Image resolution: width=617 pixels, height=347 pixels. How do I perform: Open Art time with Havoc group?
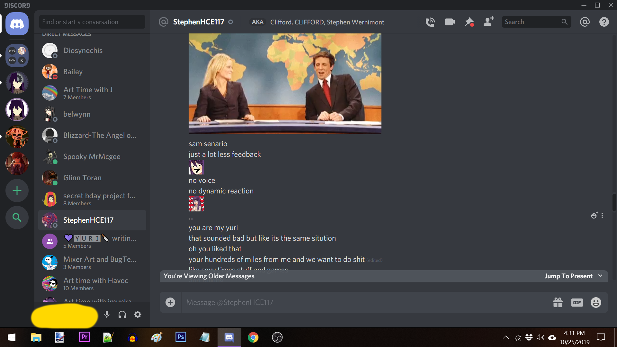point(92,284)
